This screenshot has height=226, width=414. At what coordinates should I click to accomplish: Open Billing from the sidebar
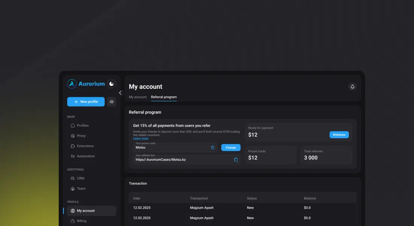[82, 221]
